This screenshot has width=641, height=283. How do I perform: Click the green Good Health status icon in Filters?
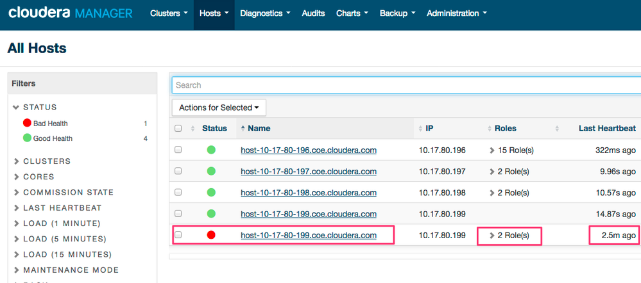pyautogui.click(x=27, y=138)
